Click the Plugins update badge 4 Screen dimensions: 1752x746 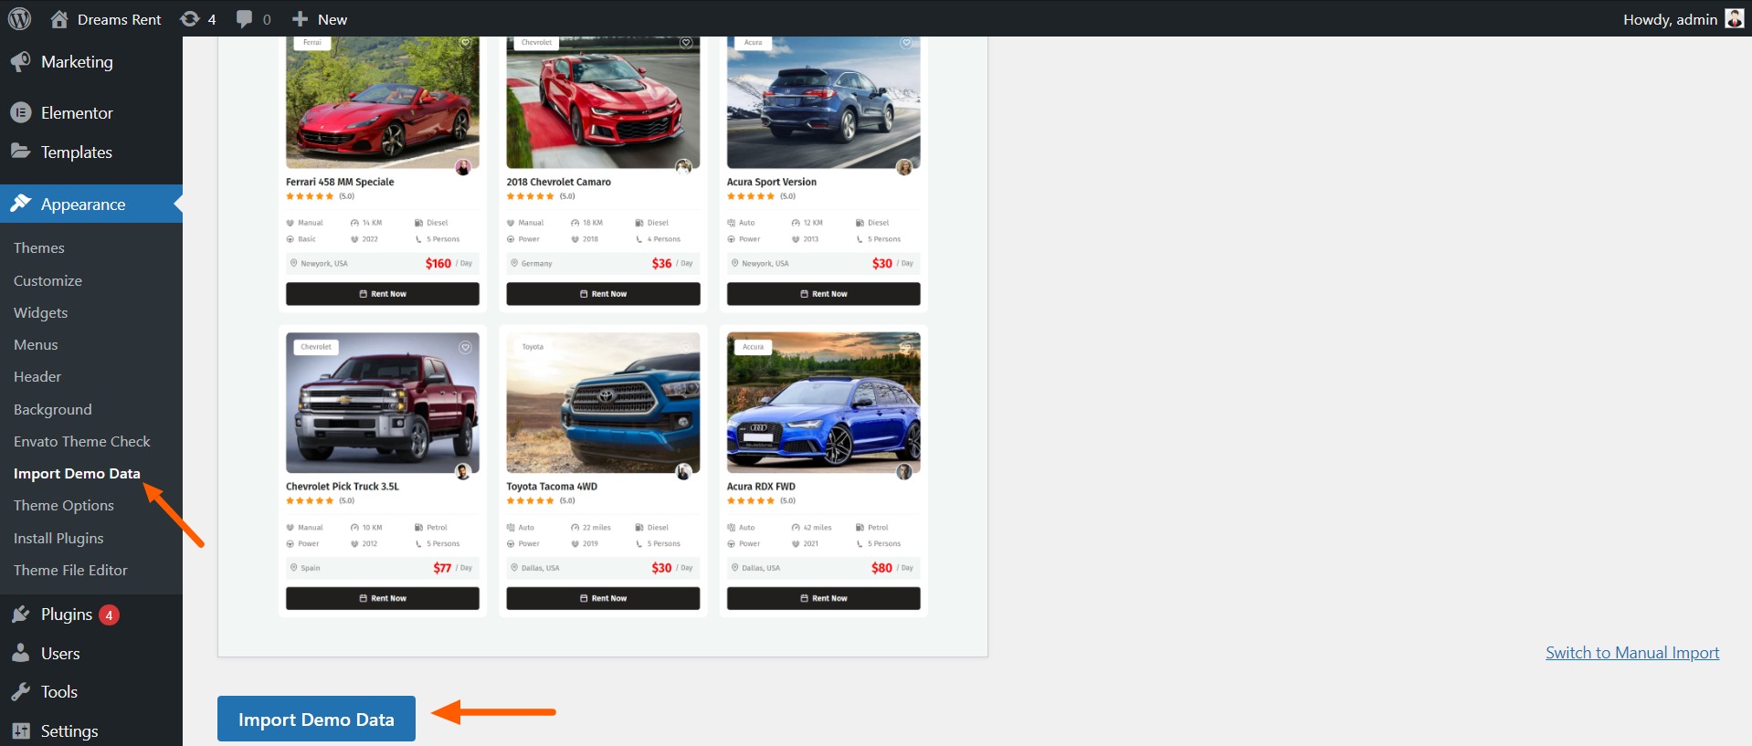[x=109, y=615]
